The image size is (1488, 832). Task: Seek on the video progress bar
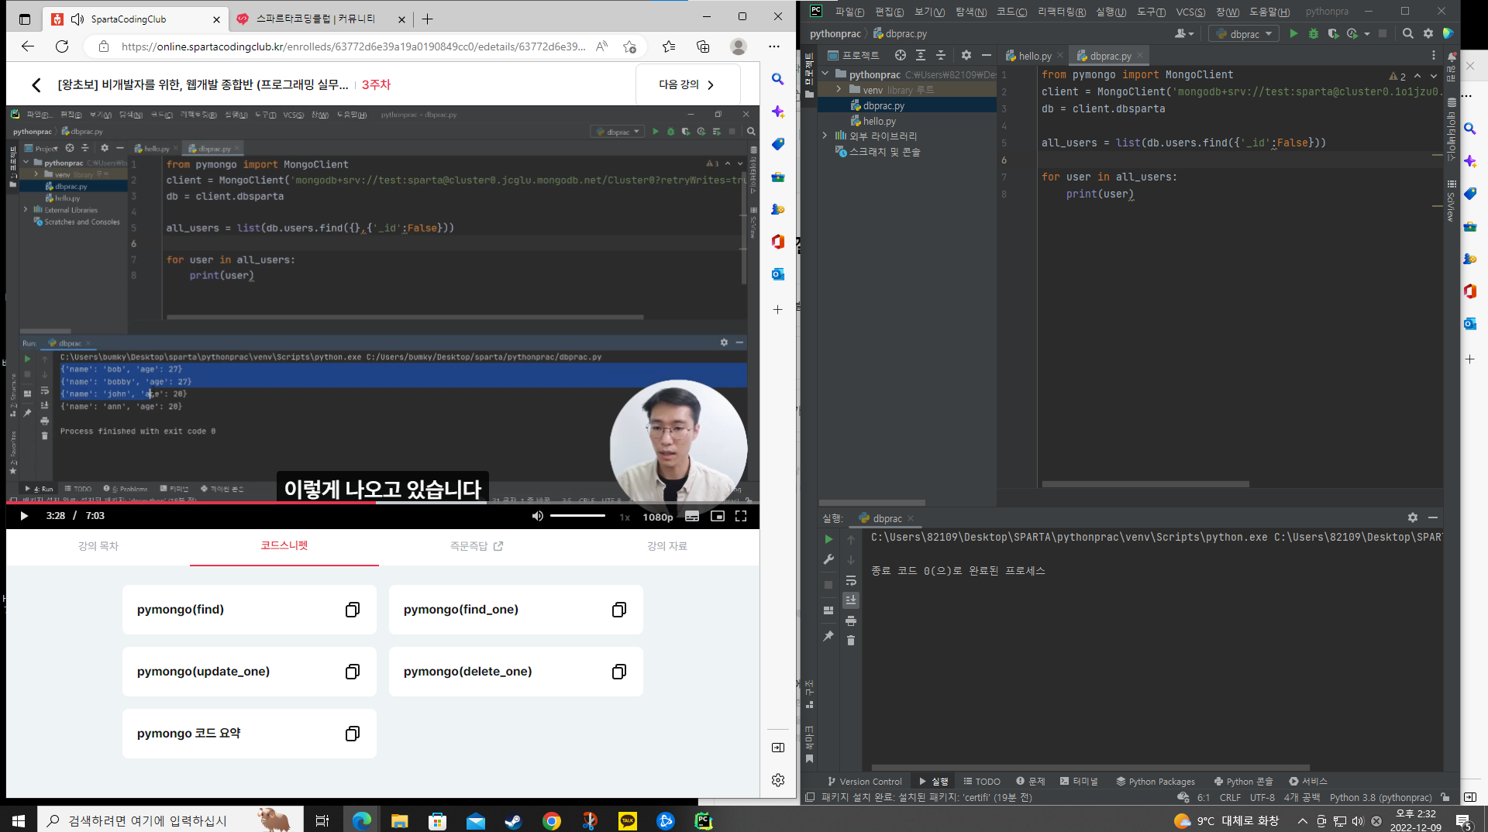(x=383, y=503)
